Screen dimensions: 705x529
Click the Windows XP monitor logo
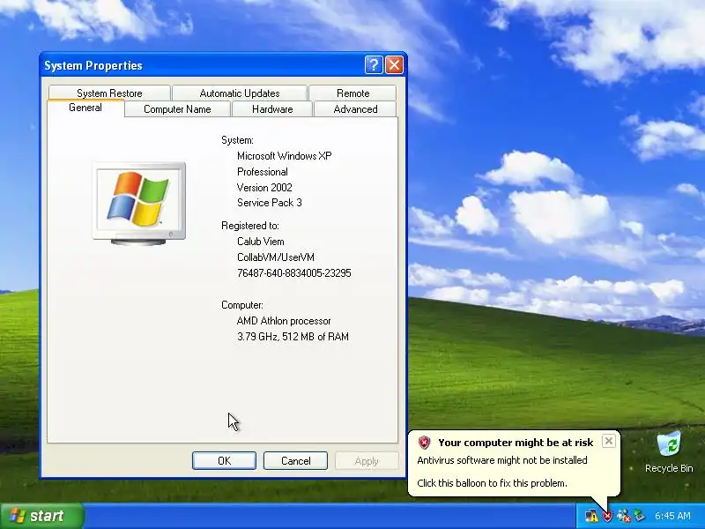point(139,204)
